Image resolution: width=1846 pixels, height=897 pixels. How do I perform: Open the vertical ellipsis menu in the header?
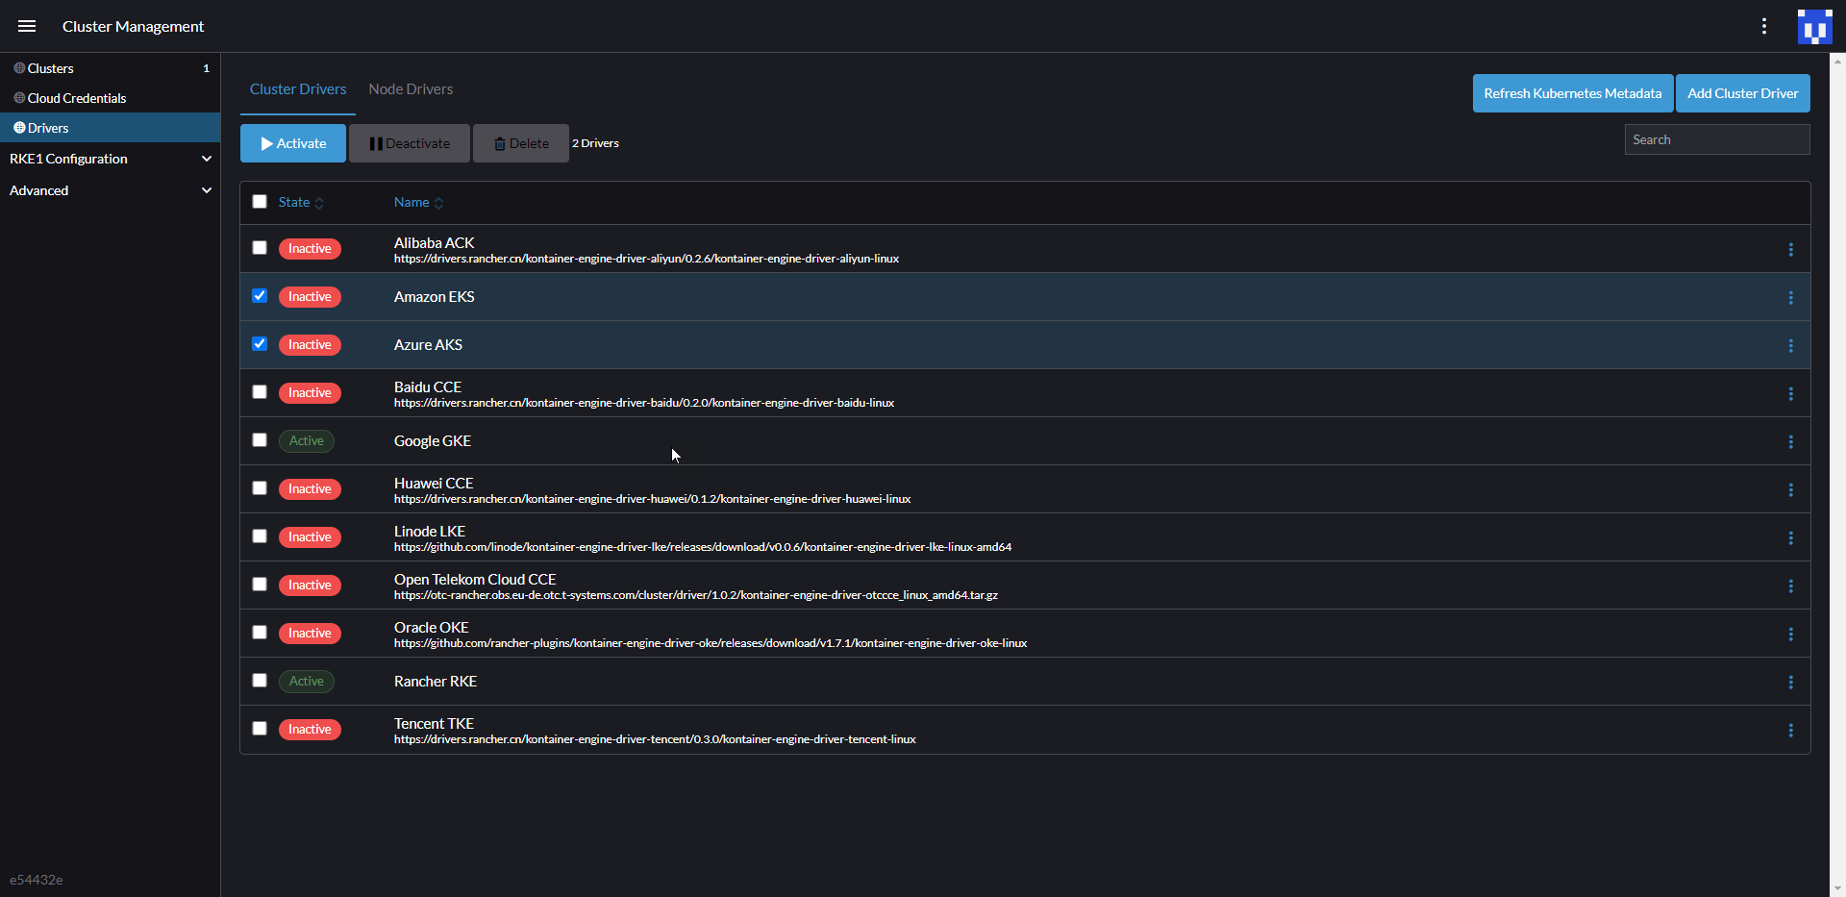tap(1764, 26)
